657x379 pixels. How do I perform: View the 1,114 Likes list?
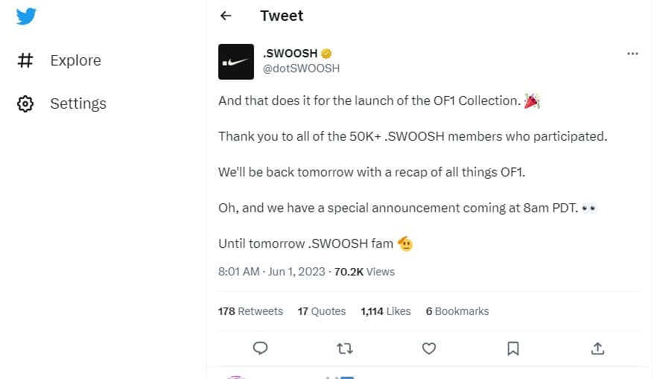click(x=386, y=311)
